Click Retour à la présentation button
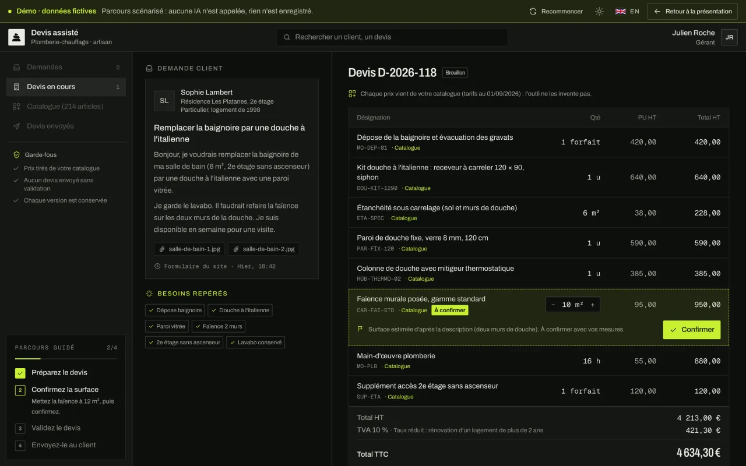 pyautogui.click(x=692, y=11)
